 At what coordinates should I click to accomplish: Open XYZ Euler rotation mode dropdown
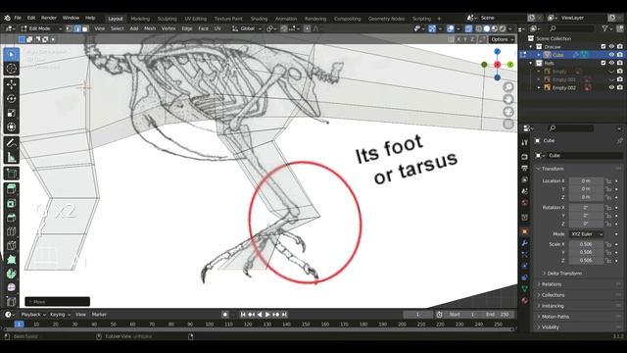pyautogui.click(x=586, y=234)
